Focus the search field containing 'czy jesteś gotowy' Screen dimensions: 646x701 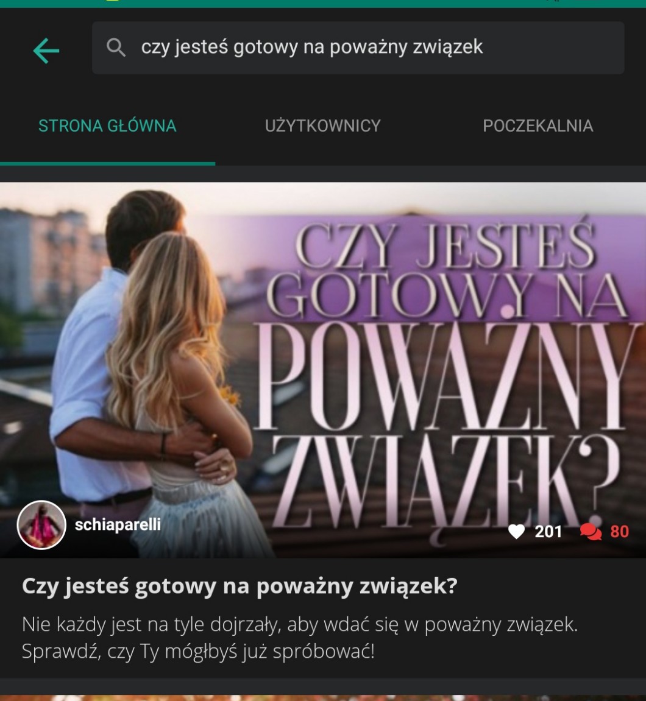coord(358,48)
